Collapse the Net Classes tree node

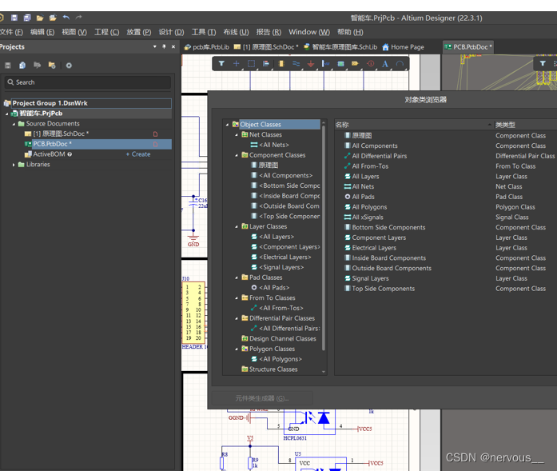[x=237, y=135]
